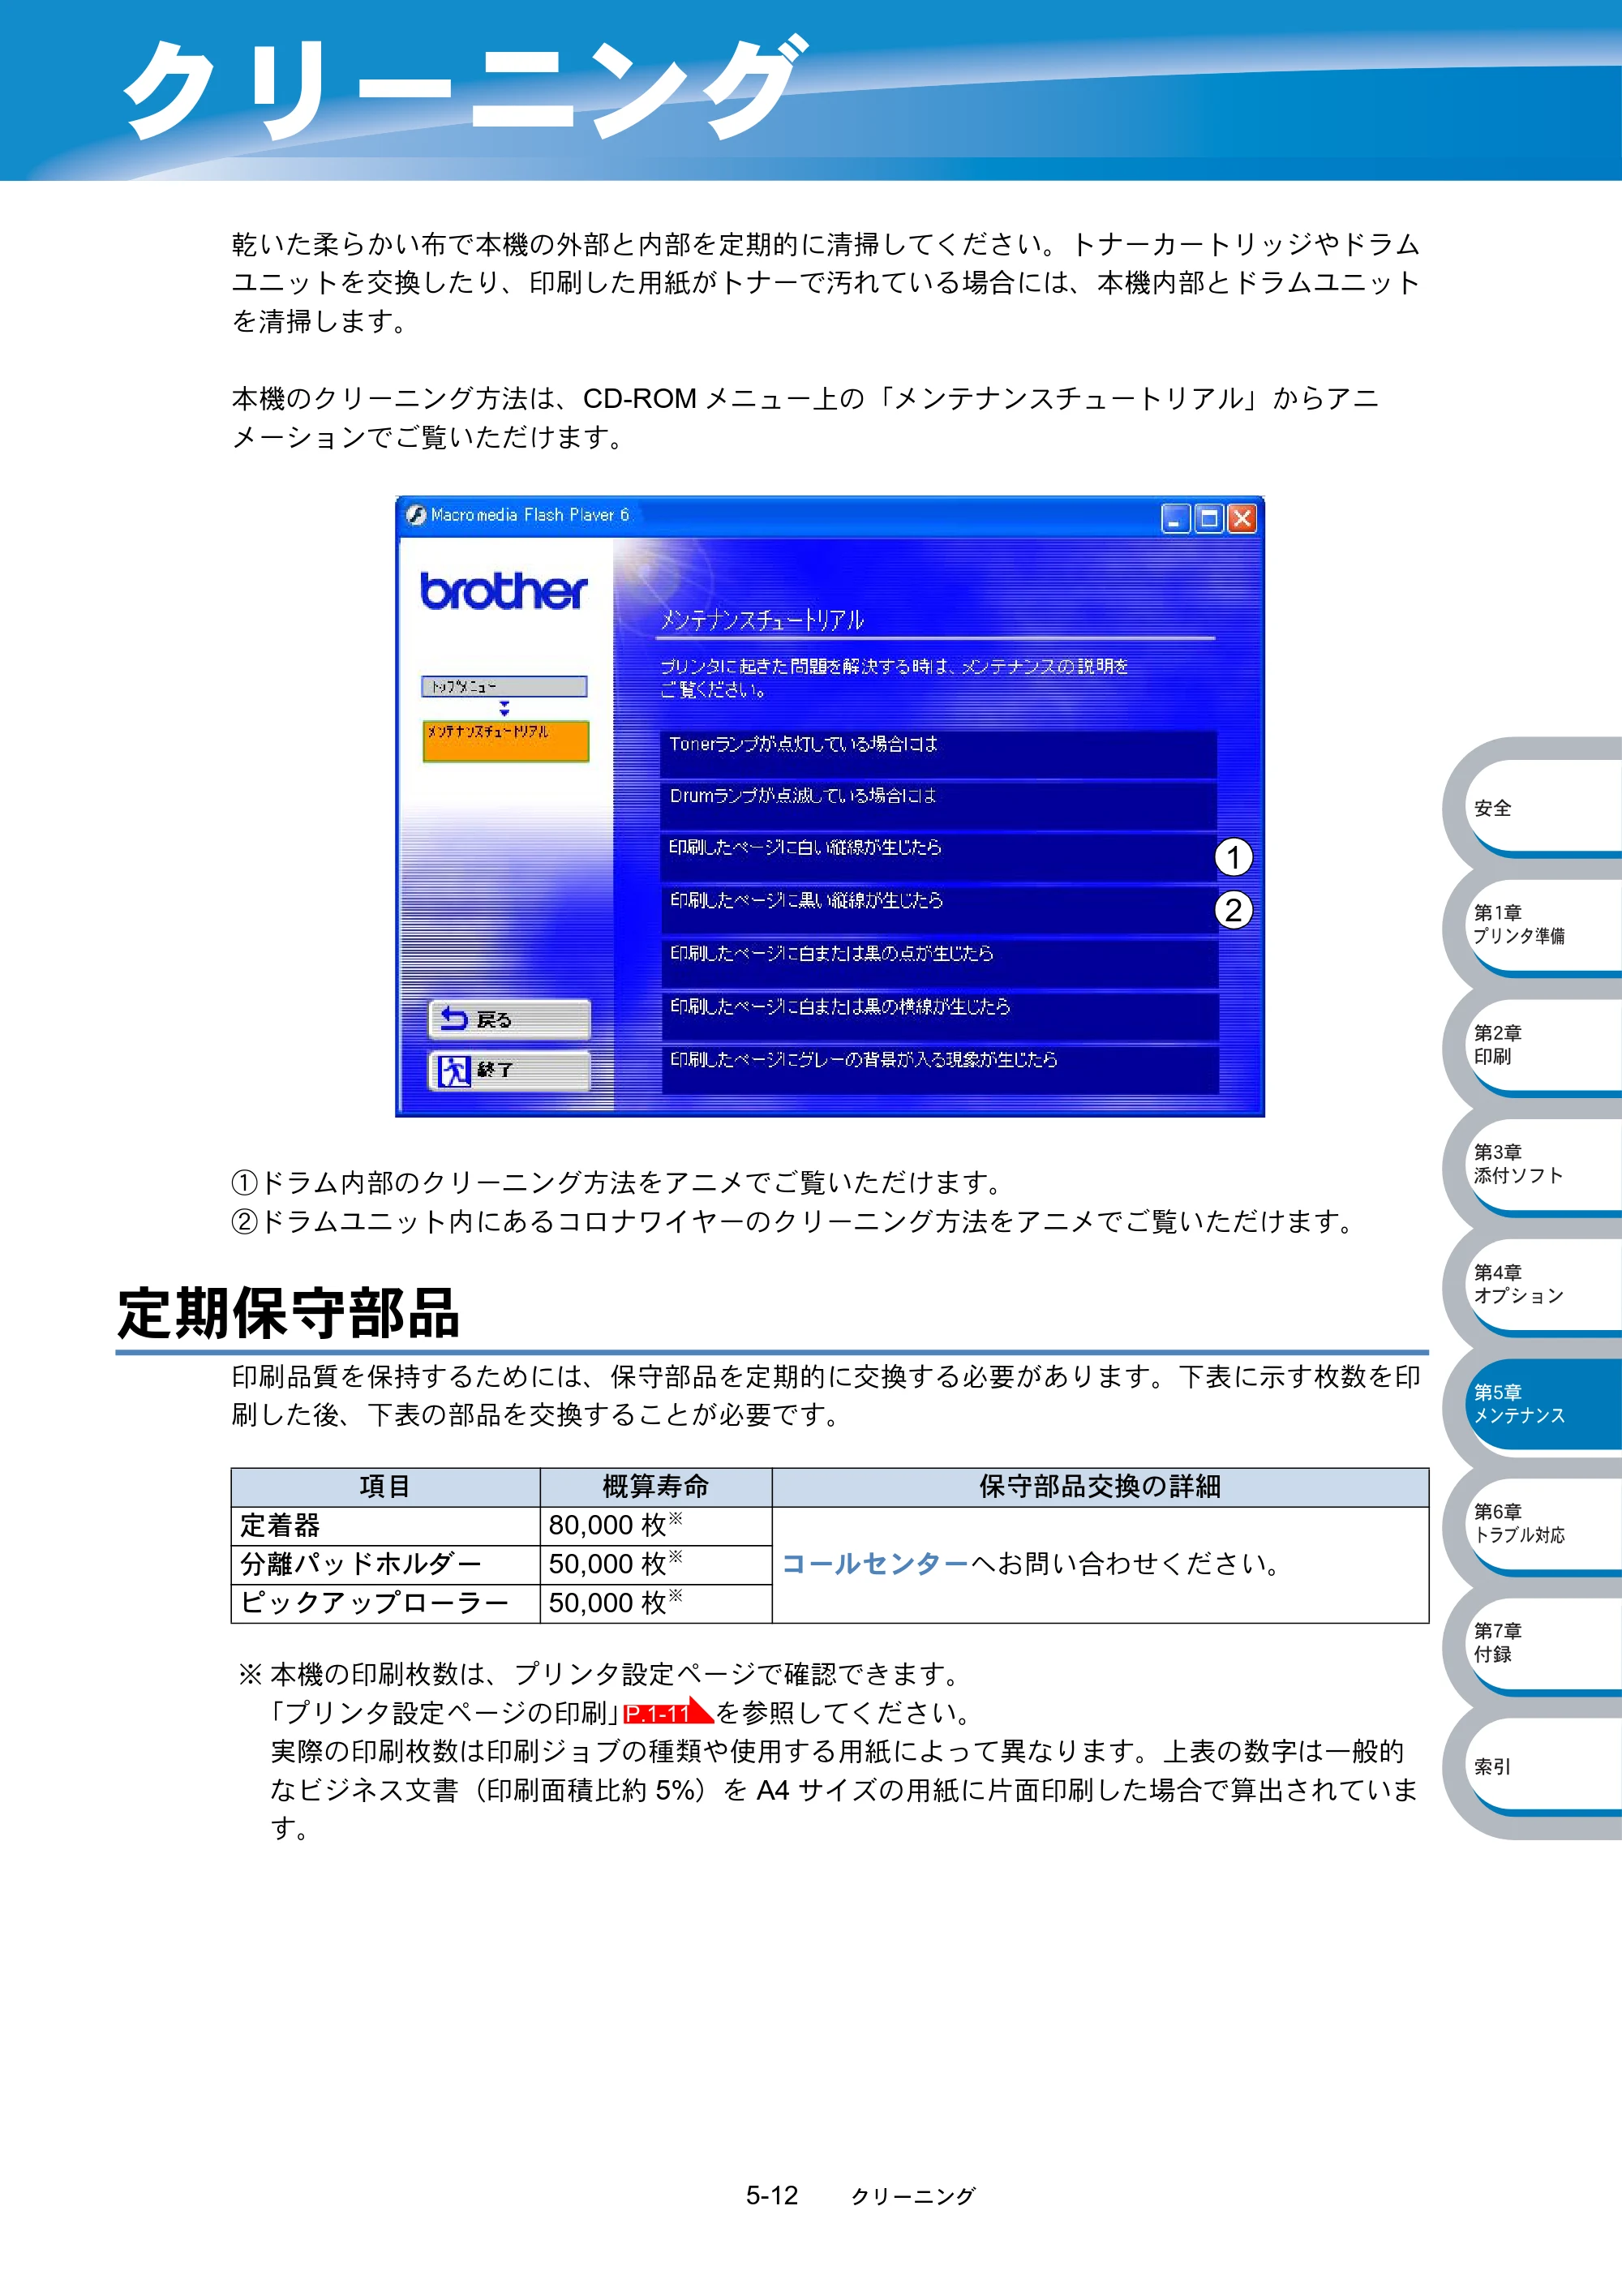Click the 保守部品交換の詳細 column header
The image size is (1622, 2296).
(1100, 1487)
